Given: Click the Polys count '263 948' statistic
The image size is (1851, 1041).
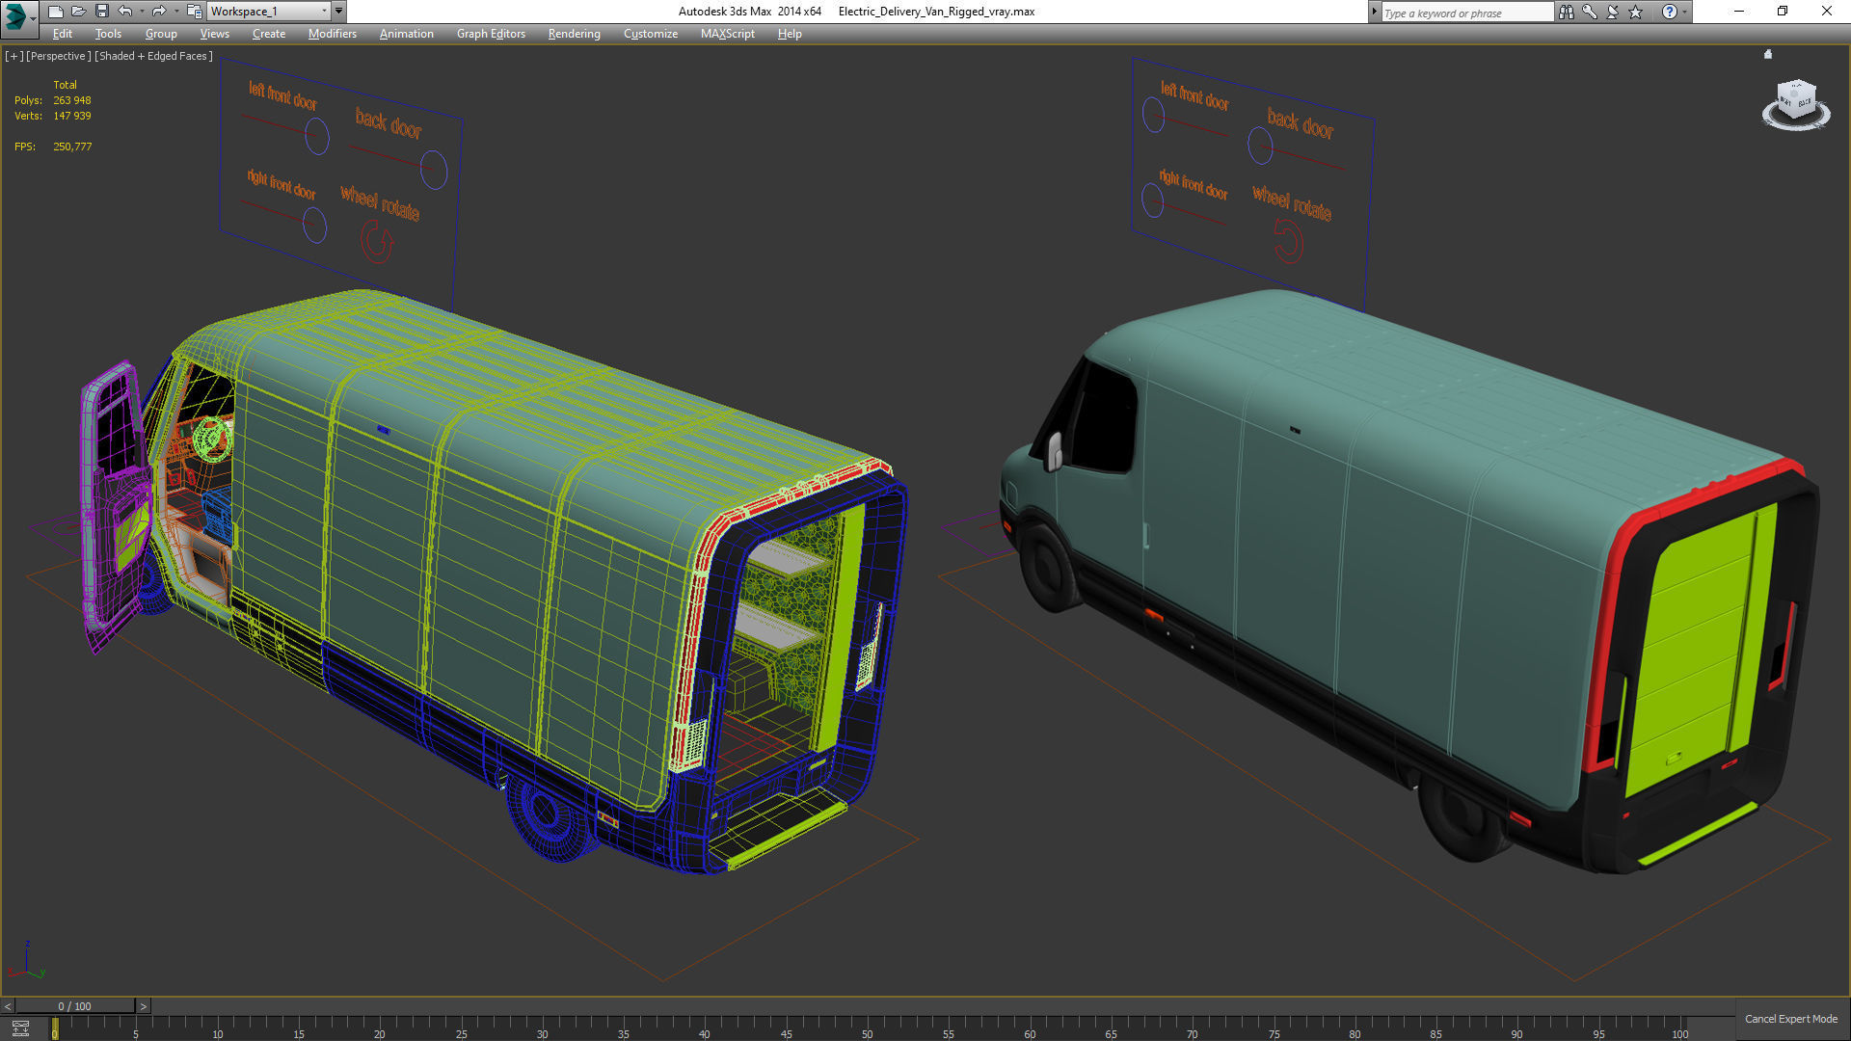Looking at the screenshot, I should click(x=72, y=100).
